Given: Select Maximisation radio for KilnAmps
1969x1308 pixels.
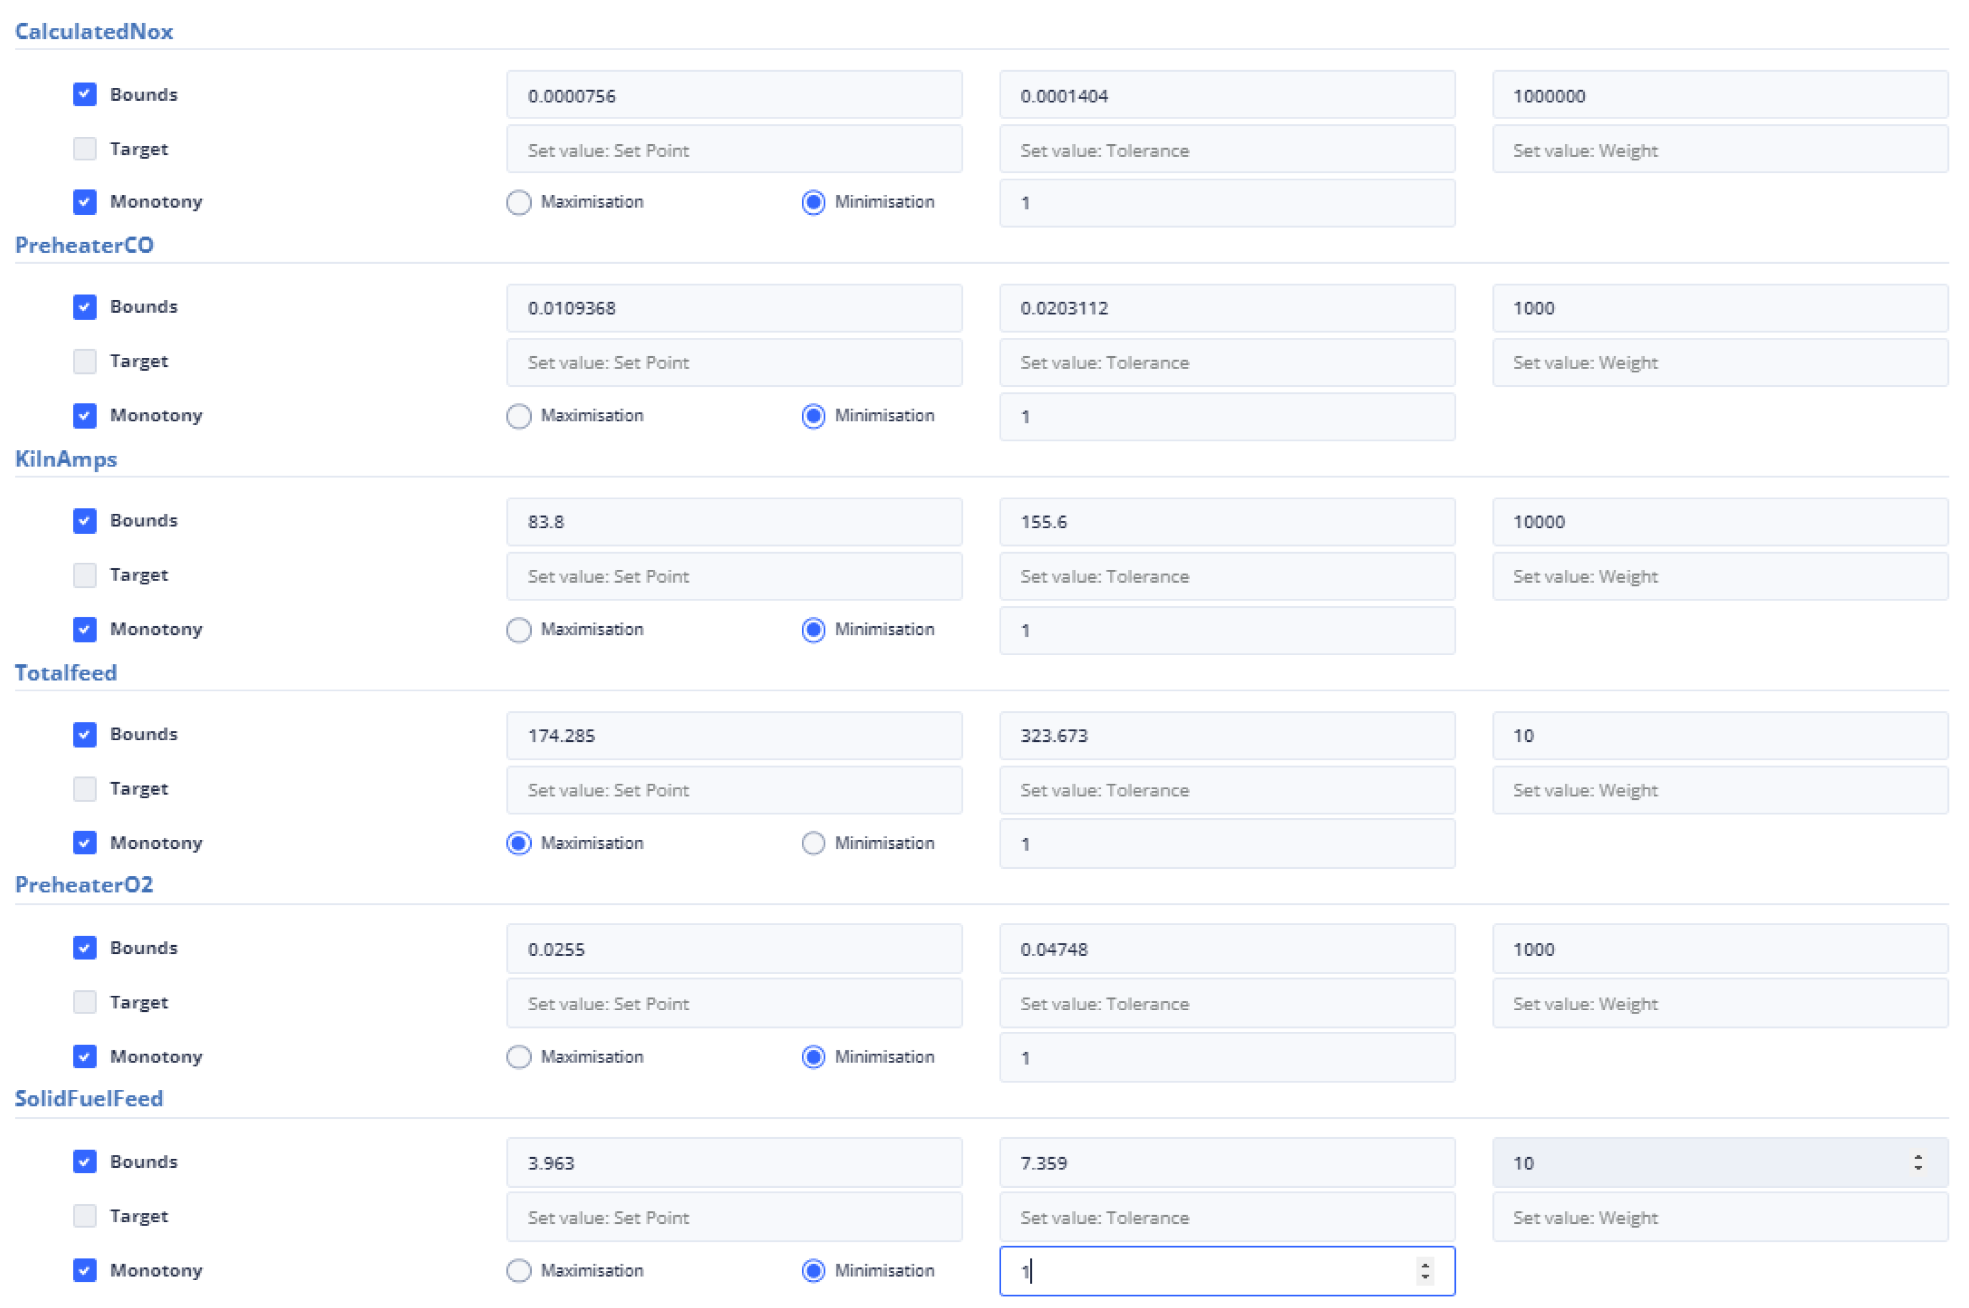Looking at the screenshot, I should pyautogui.click(x=519, y=630).
